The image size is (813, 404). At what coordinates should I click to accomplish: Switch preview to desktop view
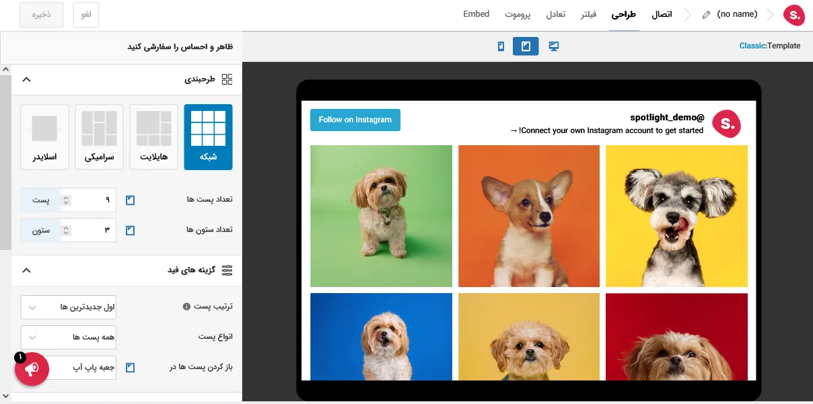pyautogui.click(x=554, y=46)
